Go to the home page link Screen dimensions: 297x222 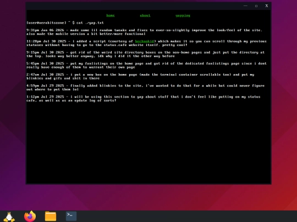pyautogui.click(x=111, y=15)
